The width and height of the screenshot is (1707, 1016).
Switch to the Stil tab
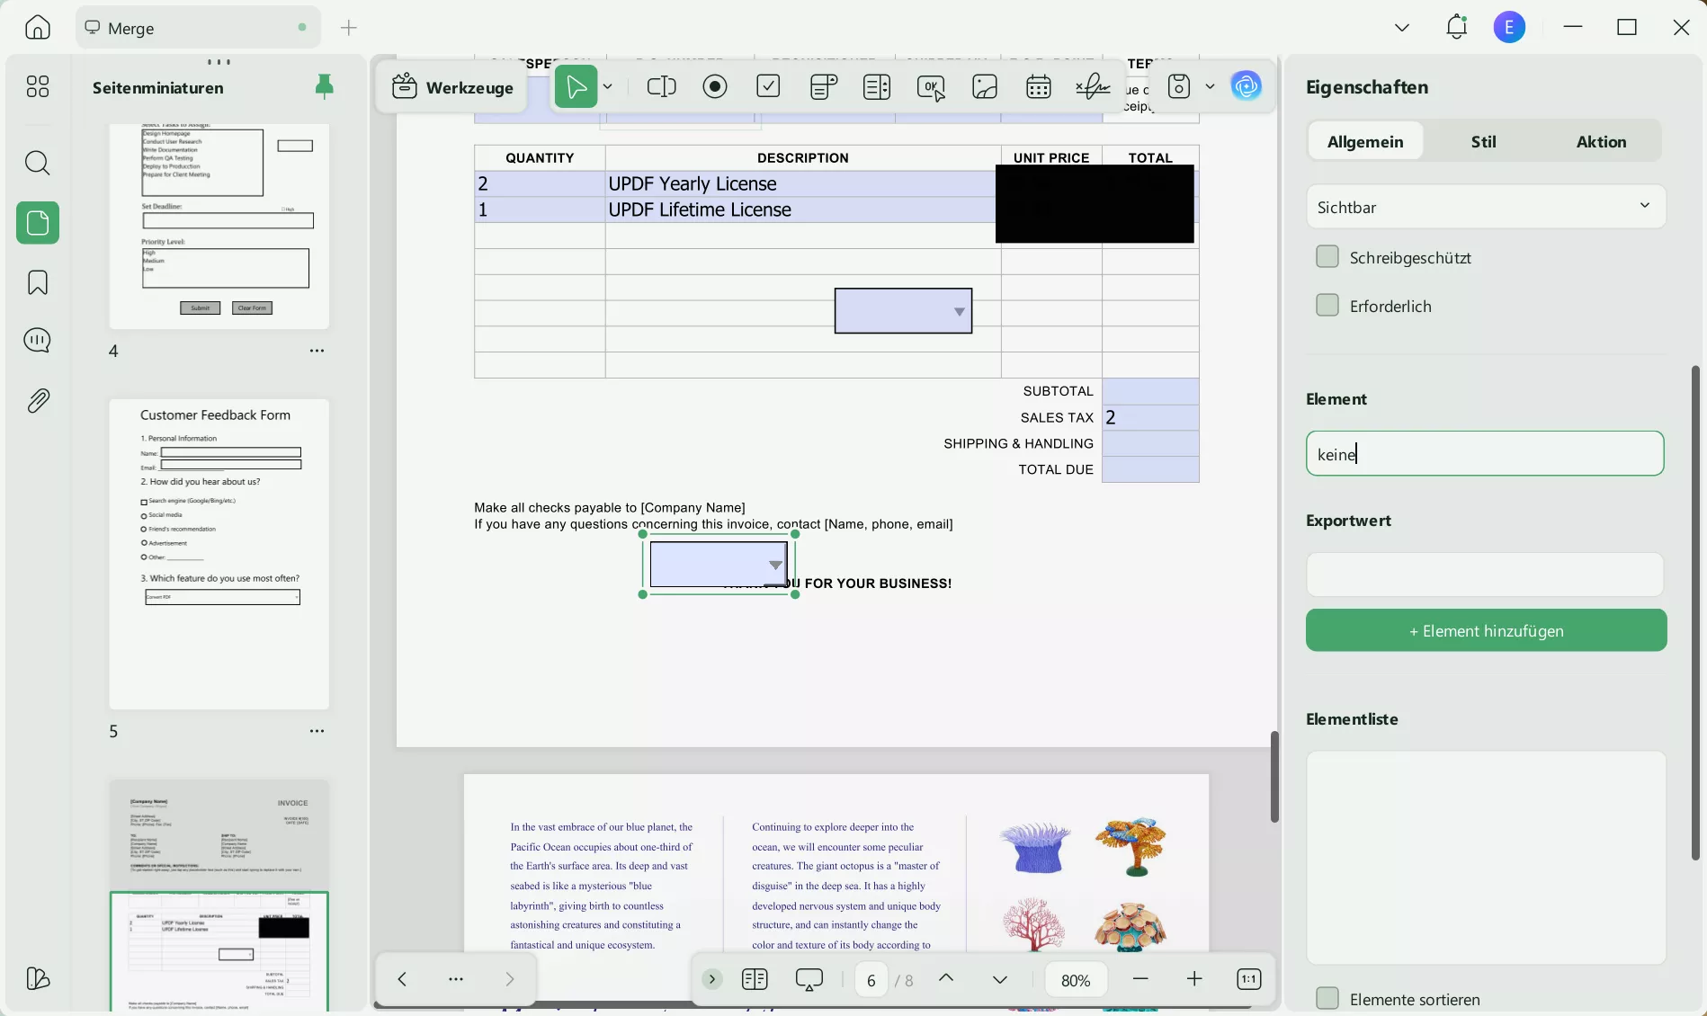point(1484,141)
